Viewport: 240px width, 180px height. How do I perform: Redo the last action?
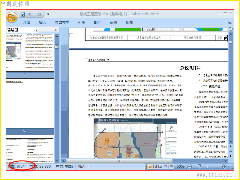(39, 14)
